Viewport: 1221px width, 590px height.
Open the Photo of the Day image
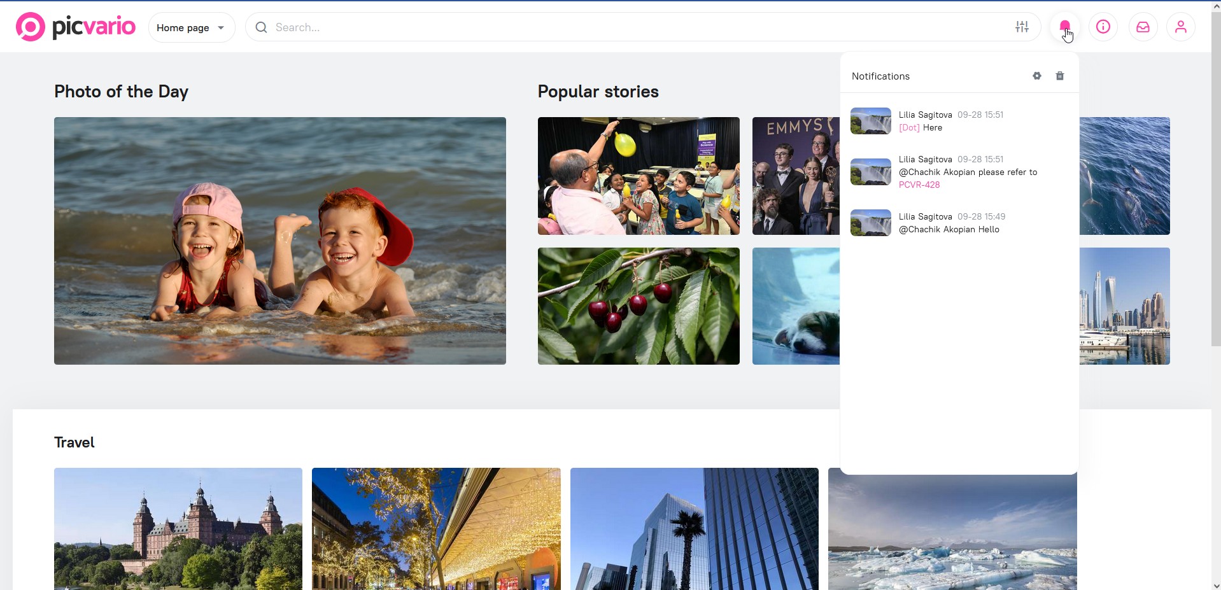point(279,241)
